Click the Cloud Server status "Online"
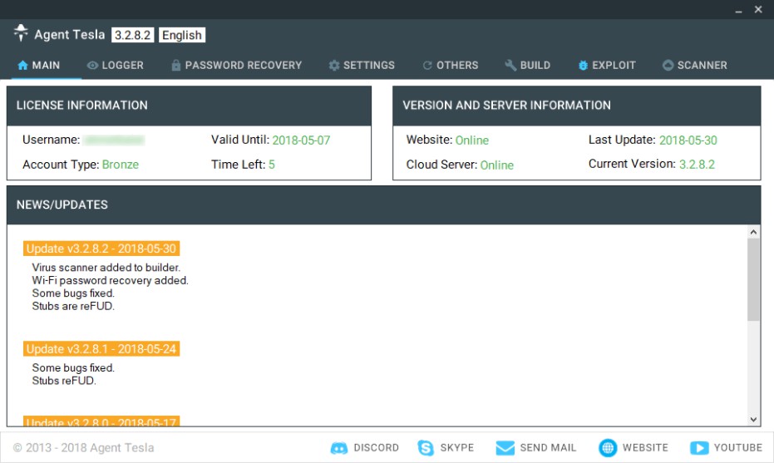The height and width of the screenshot is (463, 774). point(496,165)
